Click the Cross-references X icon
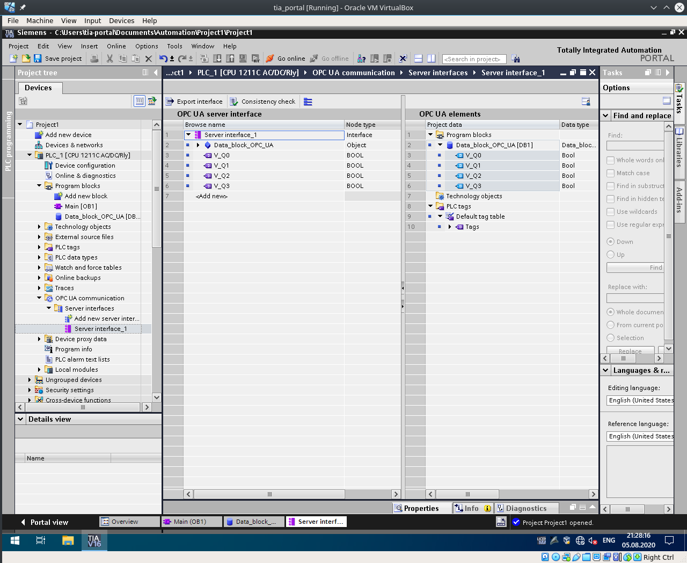Image resolution: width=687 pixels, height=563 pixels. [403, 59]
